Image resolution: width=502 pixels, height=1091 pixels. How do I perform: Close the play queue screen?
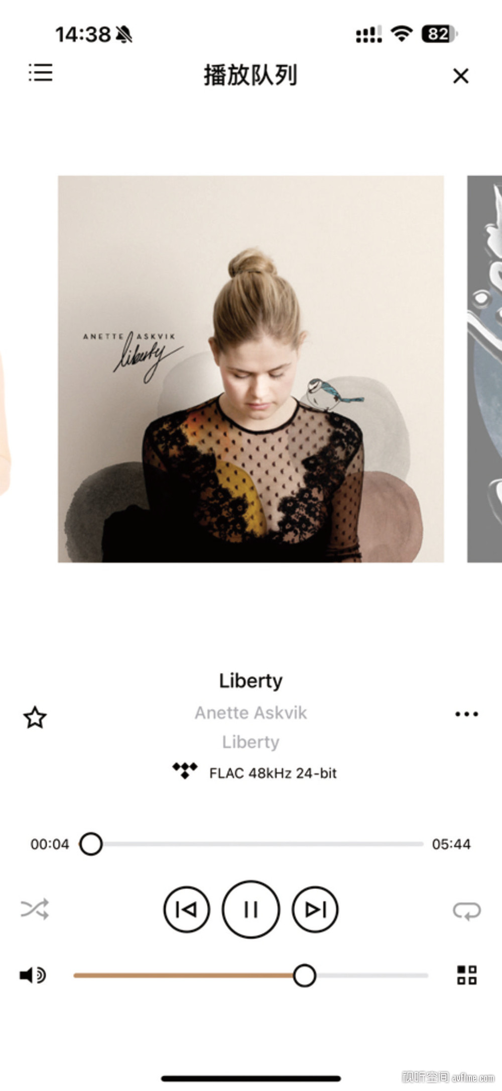[460, 76]
